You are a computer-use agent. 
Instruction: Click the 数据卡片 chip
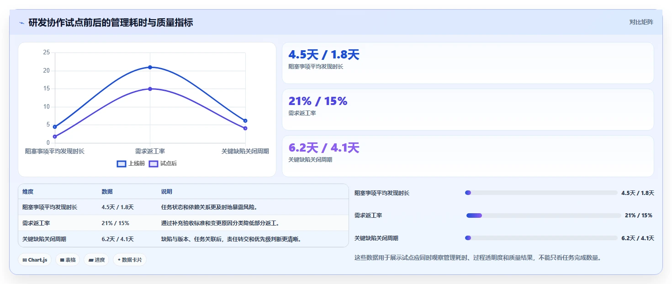pyautogui.click(x=130, y=260)
